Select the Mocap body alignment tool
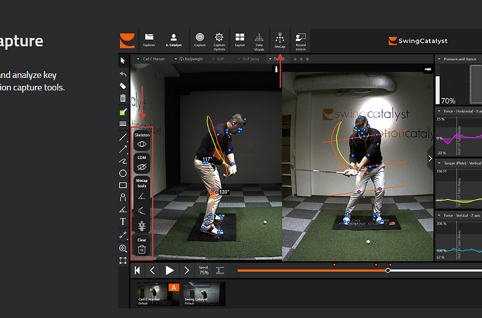 (x=141, y=226)
